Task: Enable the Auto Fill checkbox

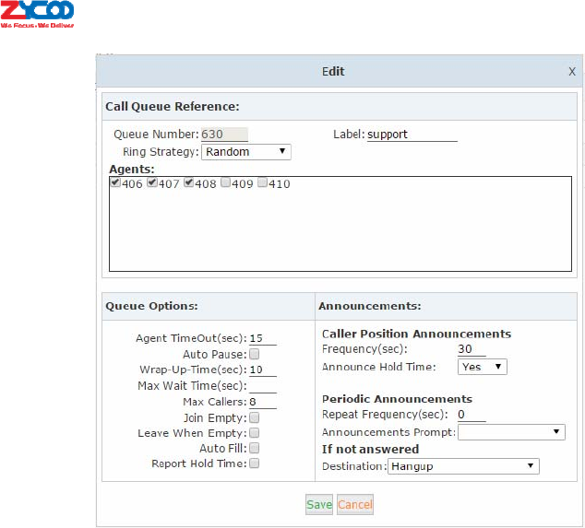Action: [x=255, y=448]
